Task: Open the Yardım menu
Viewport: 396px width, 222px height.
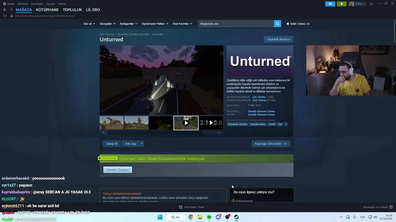Action: [x=62, y=4]
